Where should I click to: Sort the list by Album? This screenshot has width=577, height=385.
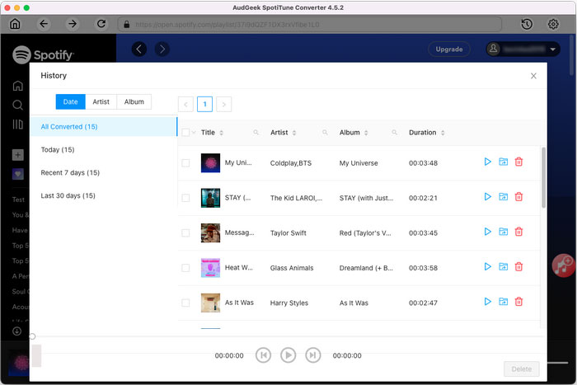(x=366, y=133)
